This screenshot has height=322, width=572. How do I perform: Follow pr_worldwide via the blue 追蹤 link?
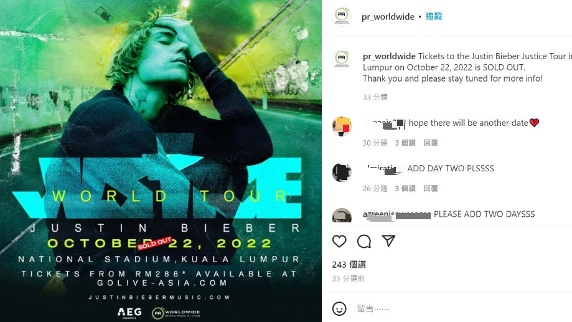click(434, 16)
